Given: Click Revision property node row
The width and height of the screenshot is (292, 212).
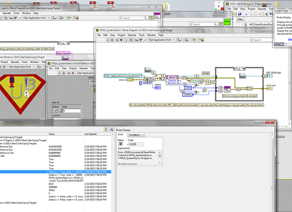Looking at the screenshot, I should (172, 84).
